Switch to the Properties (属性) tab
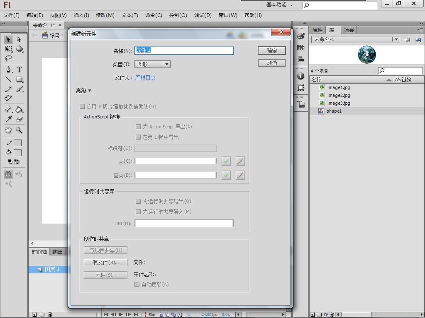Image resolution: width=425 pixels, height=318 pixels. (x=318, y=30)
